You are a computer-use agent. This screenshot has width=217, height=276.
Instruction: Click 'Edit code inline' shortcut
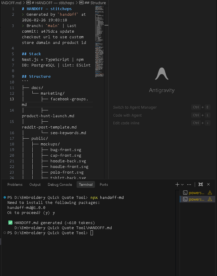pyautogui.click(x=126, y=123)
